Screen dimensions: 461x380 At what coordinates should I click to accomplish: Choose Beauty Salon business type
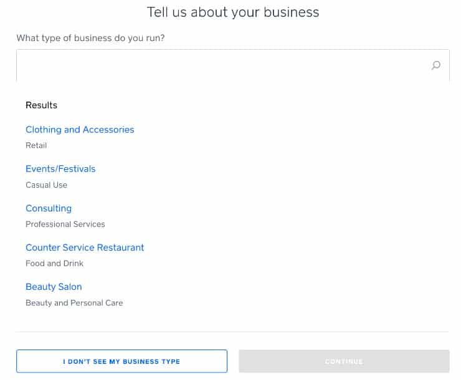coord(54,287)
